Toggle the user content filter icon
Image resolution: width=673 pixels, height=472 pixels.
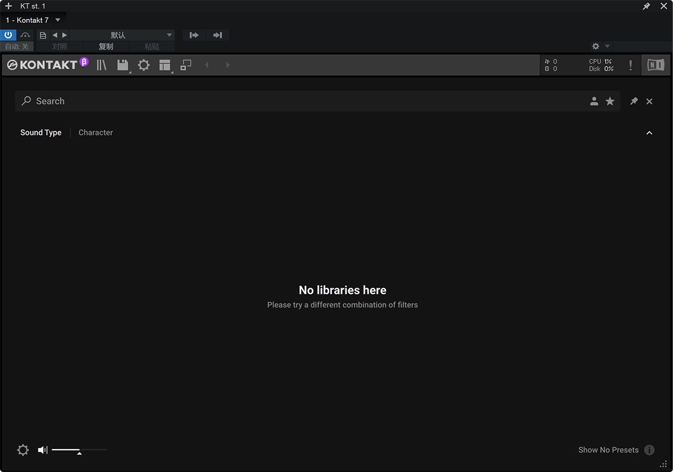594,101
